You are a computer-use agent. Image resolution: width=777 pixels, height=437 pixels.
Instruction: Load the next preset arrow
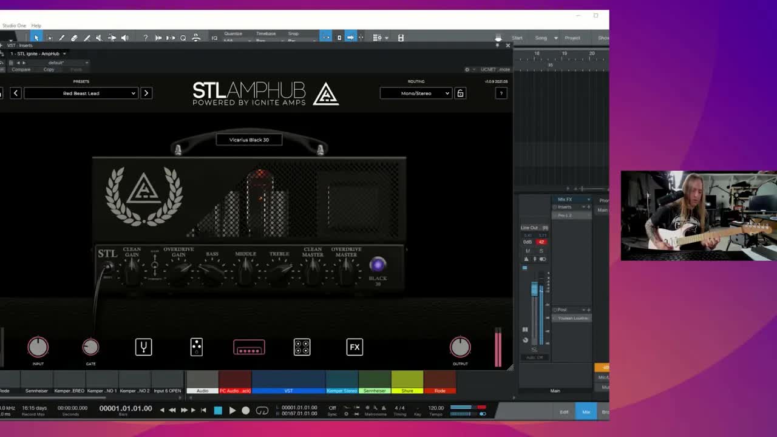pyautogui.click(x=146, y=93)
